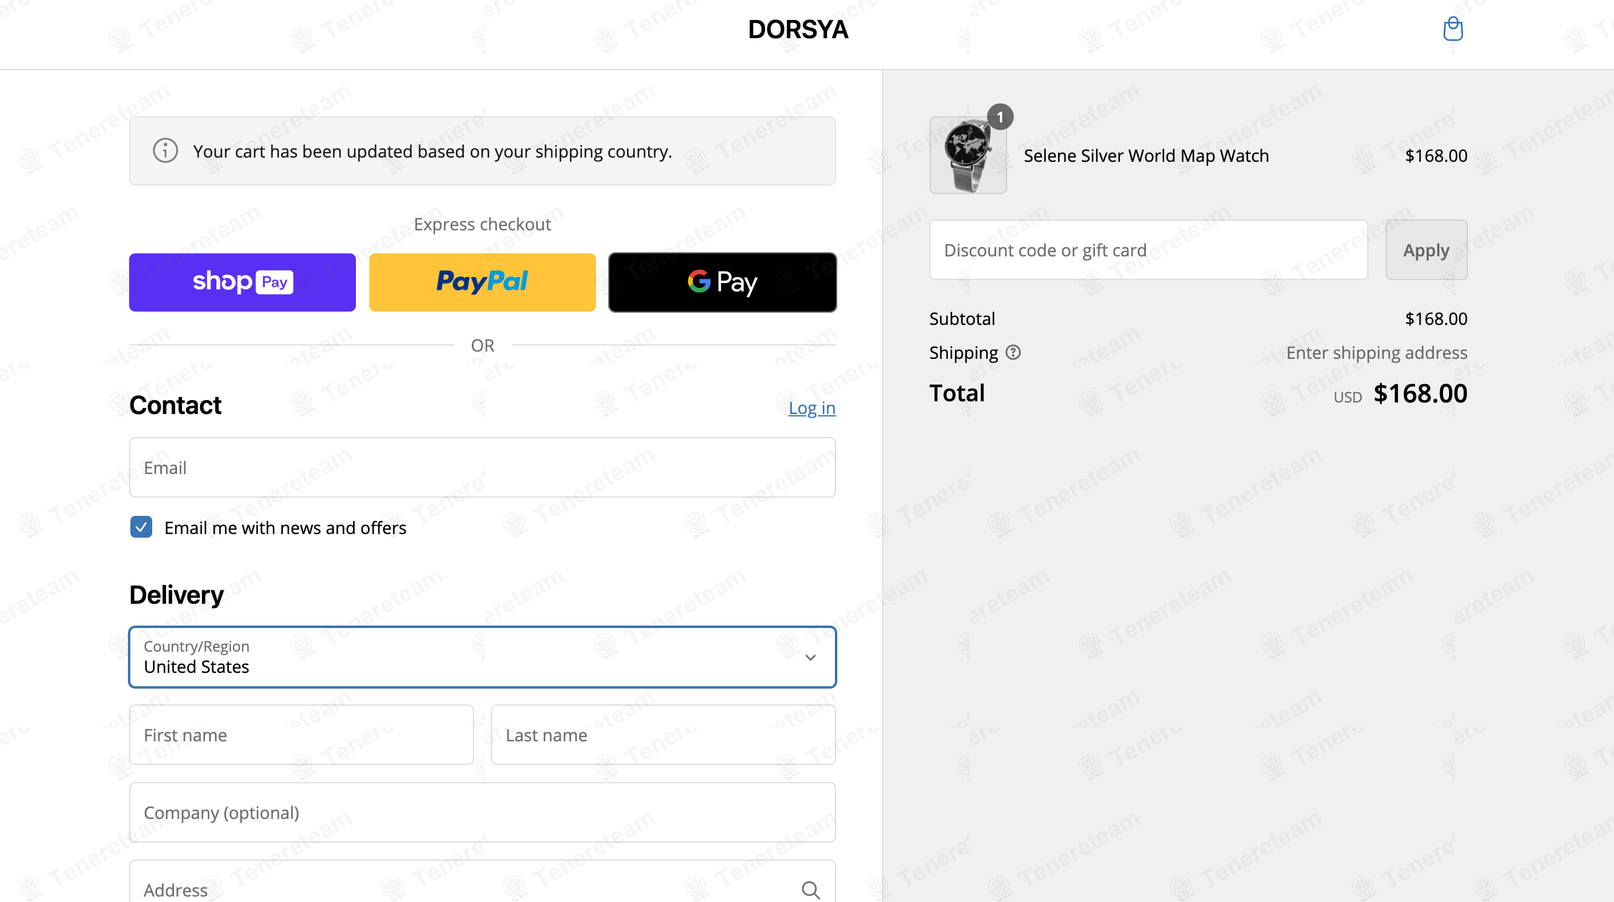Click the First name field
This screenshot has width=1614, height=902.
tap(301, 735)
